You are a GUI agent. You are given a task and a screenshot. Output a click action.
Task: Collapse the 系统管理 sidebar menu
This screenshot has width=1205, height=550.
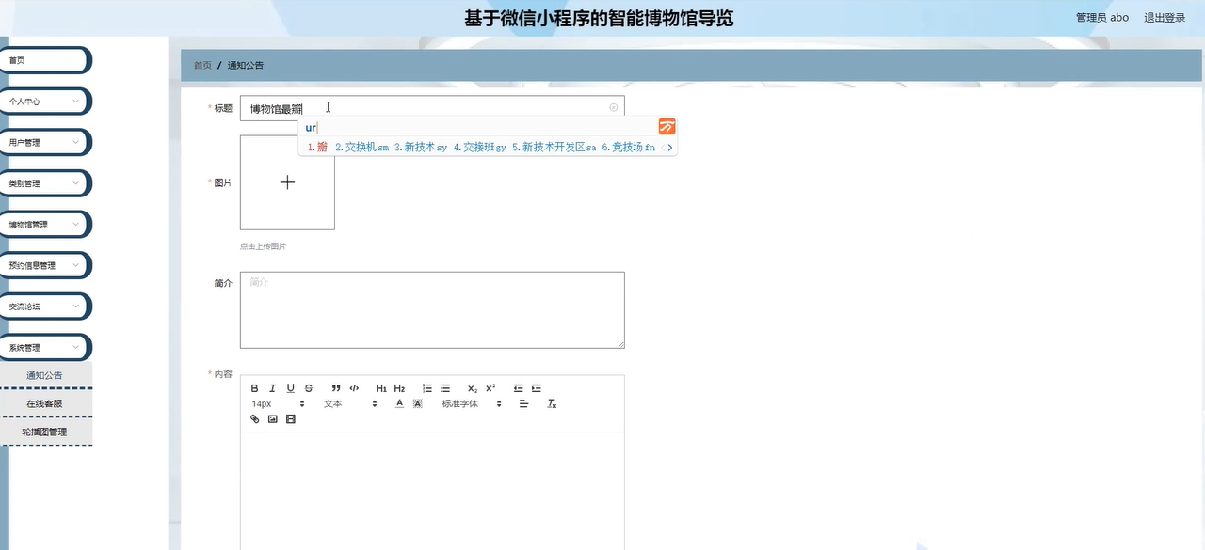[45, 348]
